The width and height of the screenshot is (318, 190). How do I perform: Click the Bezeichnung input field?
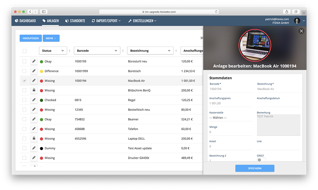[x=279, y=89]
